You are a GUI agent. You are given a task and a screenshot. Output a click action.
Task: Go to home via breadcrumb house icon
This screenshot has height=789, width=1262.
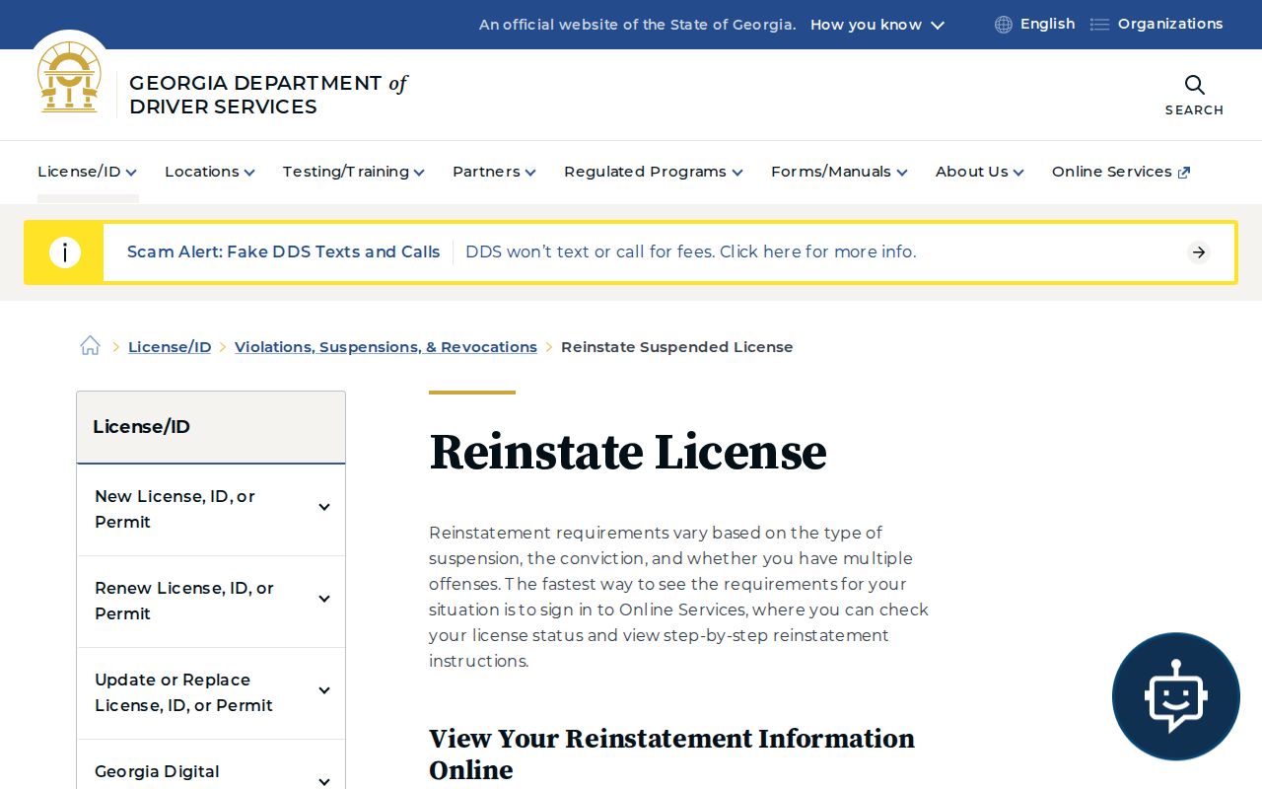pyautogui.click(x=91, y=346)
